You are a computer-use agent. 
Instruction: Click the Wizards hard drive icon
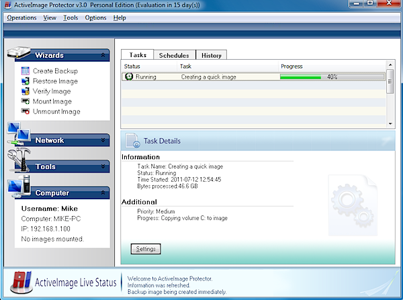(19, 52)
